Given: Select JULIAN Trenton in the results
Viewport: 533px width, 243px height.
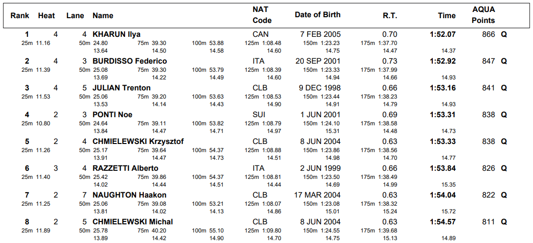Looking at the screenshot, I should click(121, 88).
